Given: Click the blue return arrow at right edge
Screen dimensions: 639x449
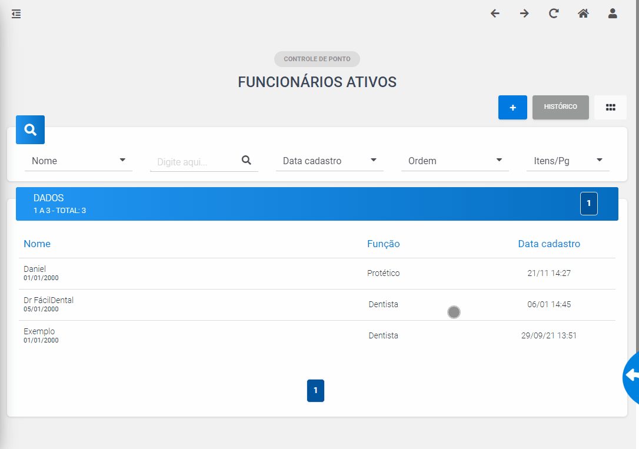Looking at the screenshot, I should pyautogui.click(x=631, y=377).
